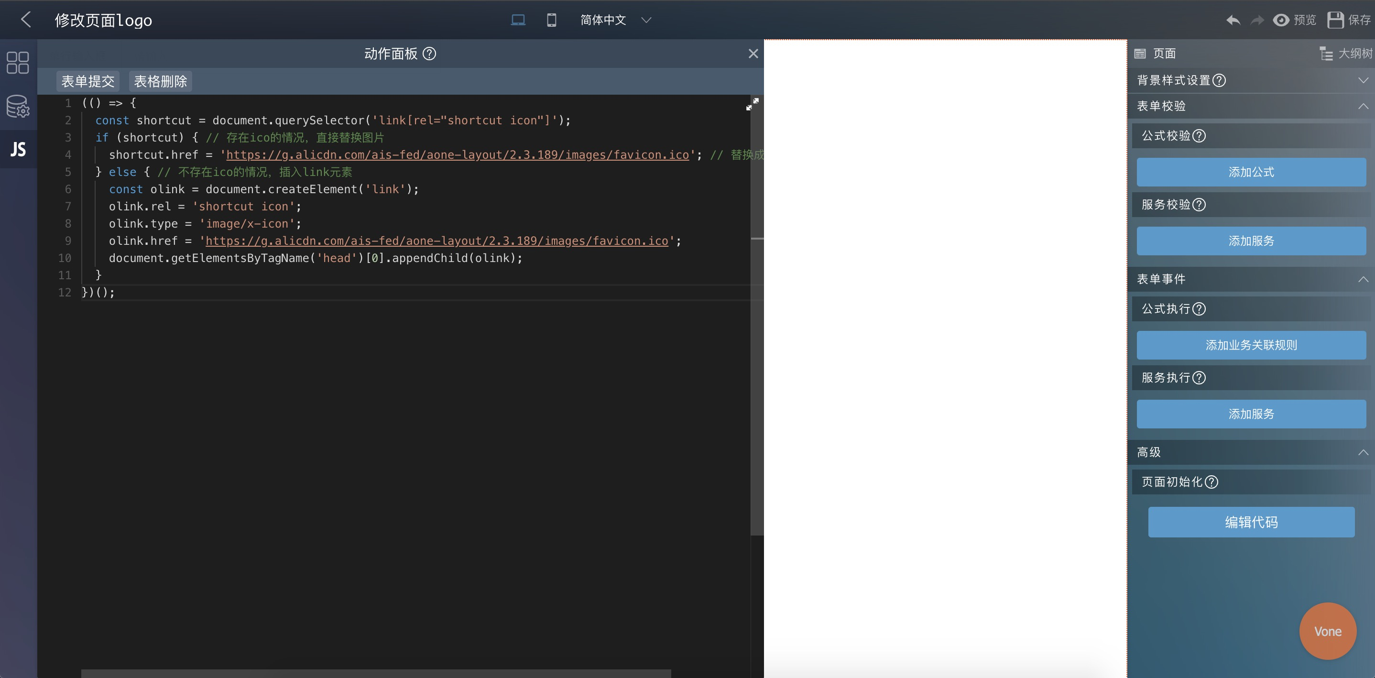This screenshot has width=1375, height=678.
Task: Switch to 大纲树 view
Action: pos(1345,54)
